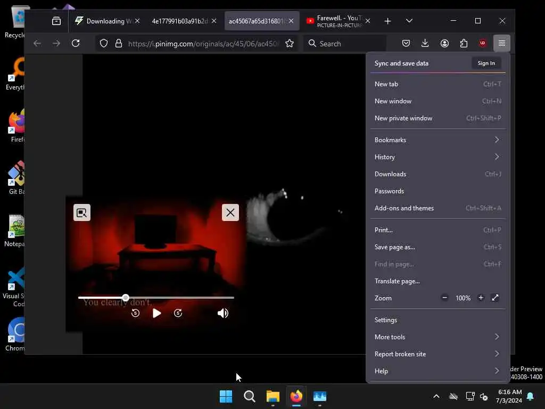Expand the Help submenu
The image size is (545, 409).
pyautogui.click(x=437, y=371)
